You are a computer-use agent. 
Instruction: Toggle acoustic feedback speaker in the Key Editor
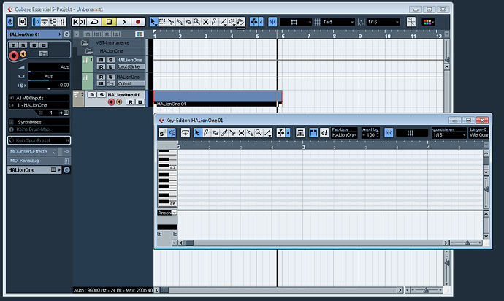coord(172,133)
